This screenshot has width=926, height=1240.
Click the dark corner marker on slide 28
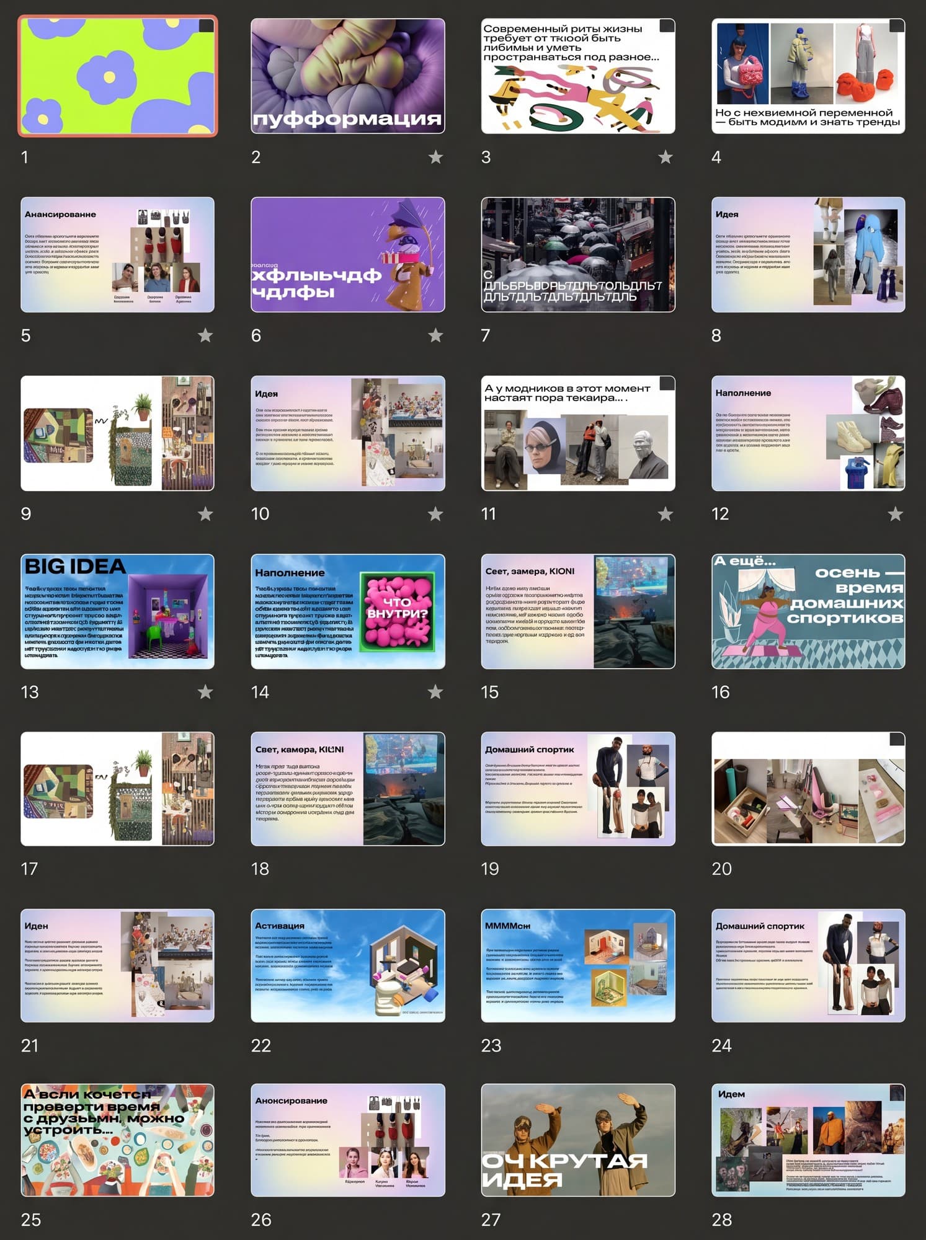897,1092
